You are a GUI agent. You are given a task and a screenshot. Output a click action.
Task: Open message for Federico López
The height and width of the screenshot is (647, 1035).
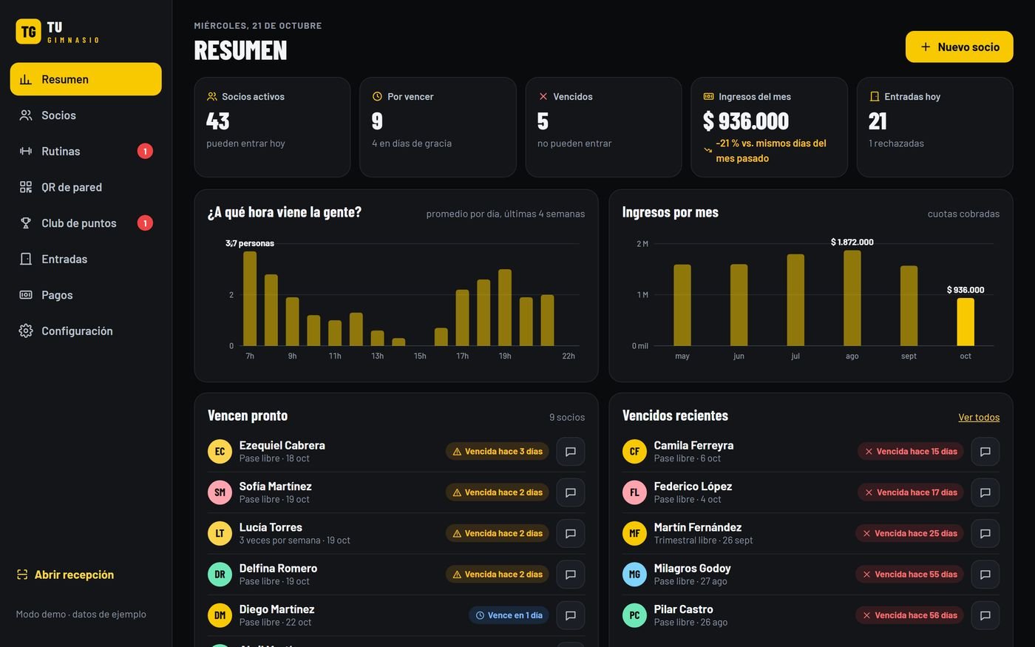pyautogui.click(x=985, y=492)
